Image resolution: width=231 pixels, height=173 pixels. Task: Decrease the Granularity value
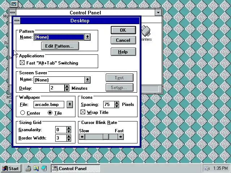[x=69, y=131]
